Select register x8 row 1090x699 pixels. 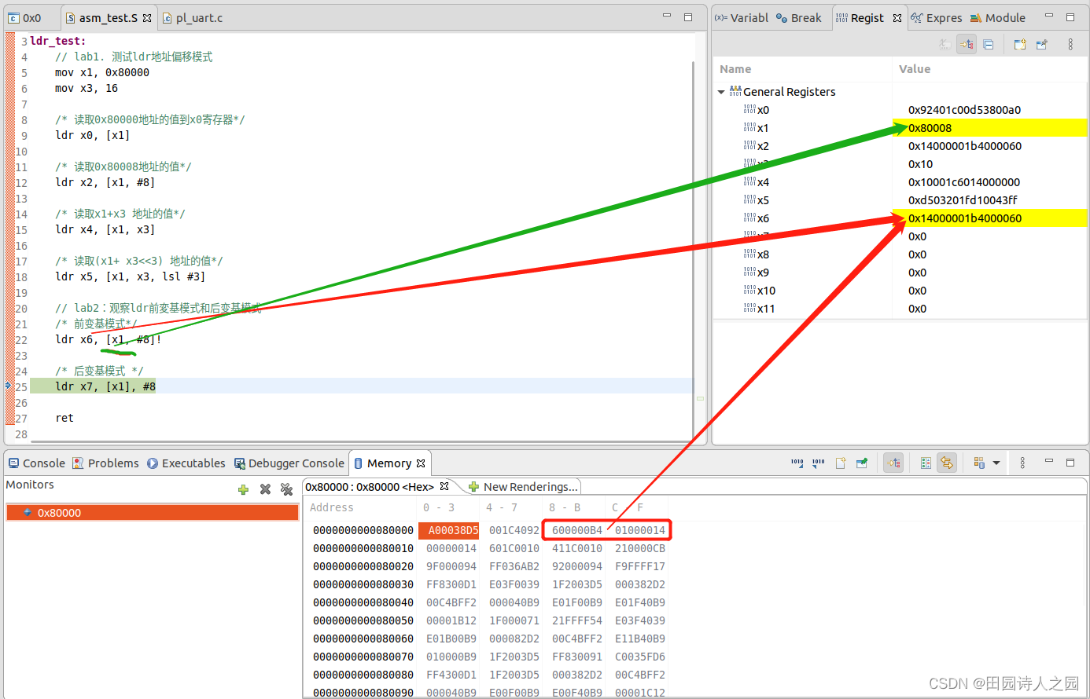pos(900,254)
